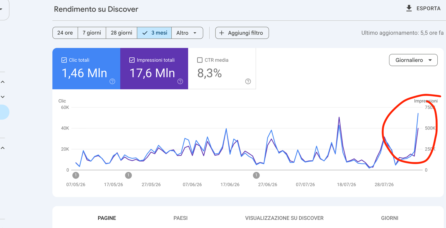Select the 24 ore time range
Image resolution: width=446 pixels, height=228 pixels.
(65, 33)
